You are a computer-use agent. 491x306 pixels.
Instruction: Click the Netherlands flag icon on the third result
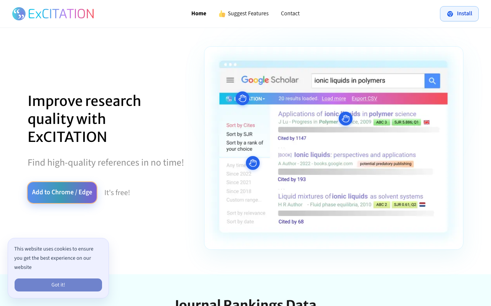(422, 205)
